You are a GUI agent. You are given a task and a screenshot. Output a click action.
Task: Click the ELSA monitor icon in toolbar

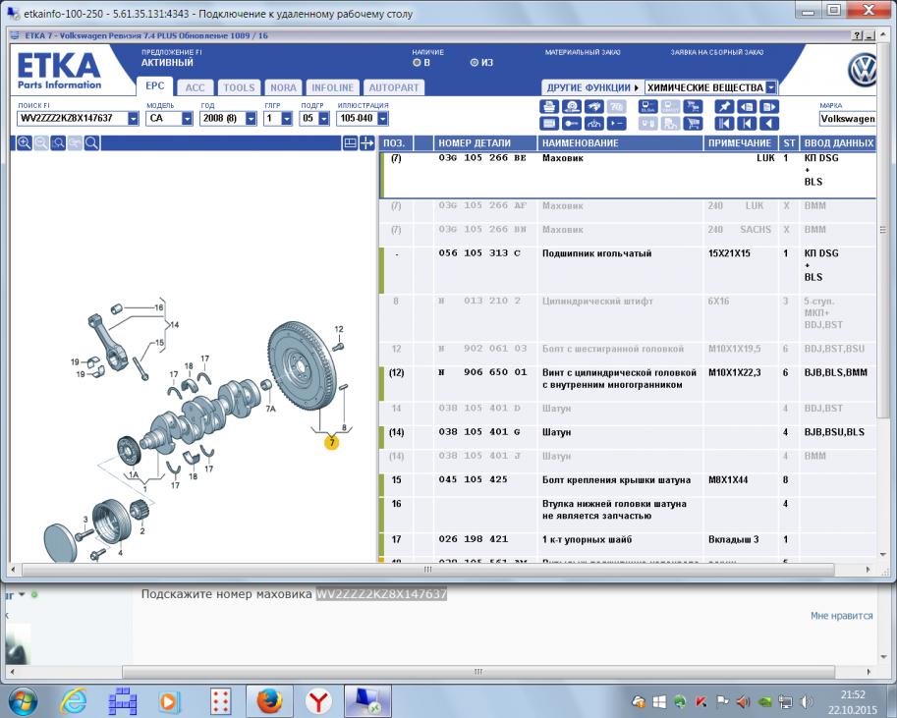pos(648,106)
